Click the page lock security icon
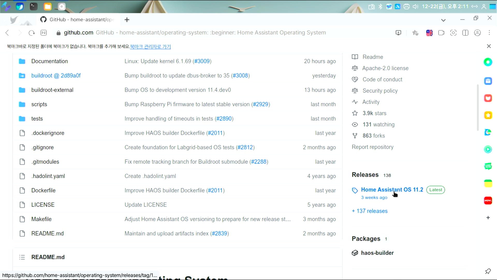Viewport: 497px width, 280px height. tap(59, 33)
